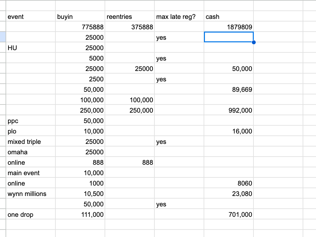The height and width of the screenshot is (237, 316).
Task: Select the 10,000 buyin in plo row
Action: point(80,131)
